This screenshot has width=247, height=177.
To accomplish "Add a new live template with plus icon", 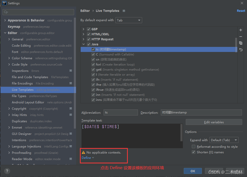I will 240,30.
